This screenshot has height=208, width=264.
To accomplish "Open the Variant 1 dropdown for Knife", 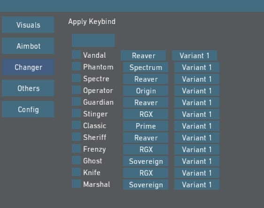I will tap(197, 173).
